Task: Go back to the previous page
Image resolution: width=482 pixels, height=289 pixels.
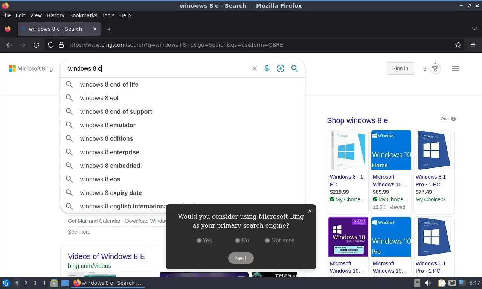Action: [x=9, y=45]
